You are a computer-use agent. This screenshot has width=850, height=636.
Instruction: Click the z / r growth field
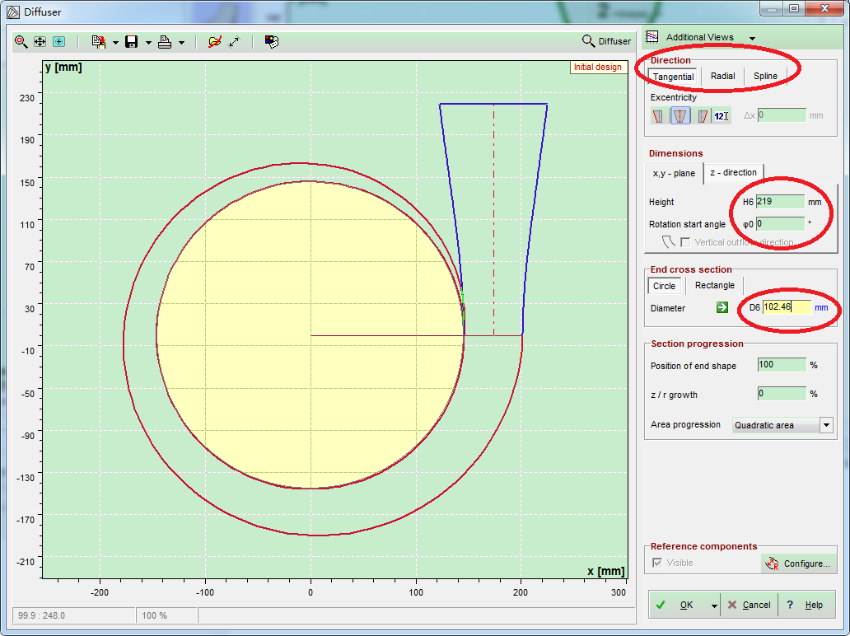[782, 394]
